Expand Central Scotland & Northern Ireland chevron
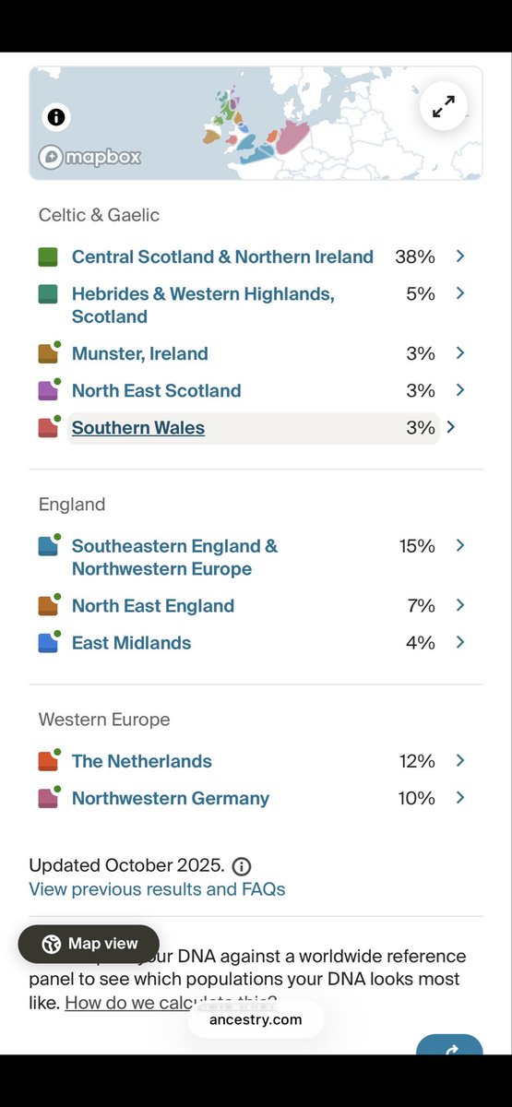 pyautogui.click(x=460, y=256)
